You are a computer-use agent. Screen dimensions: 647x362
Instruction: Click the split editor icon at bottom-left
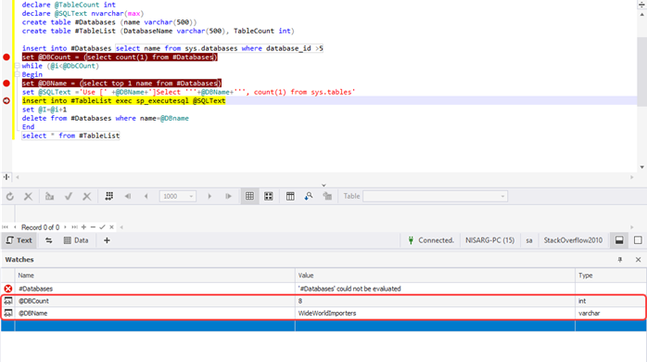6,177
